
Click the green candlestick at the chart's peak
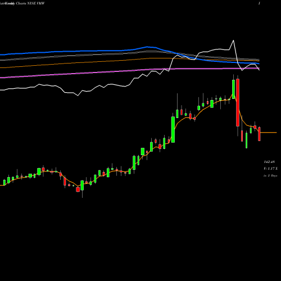233,89
